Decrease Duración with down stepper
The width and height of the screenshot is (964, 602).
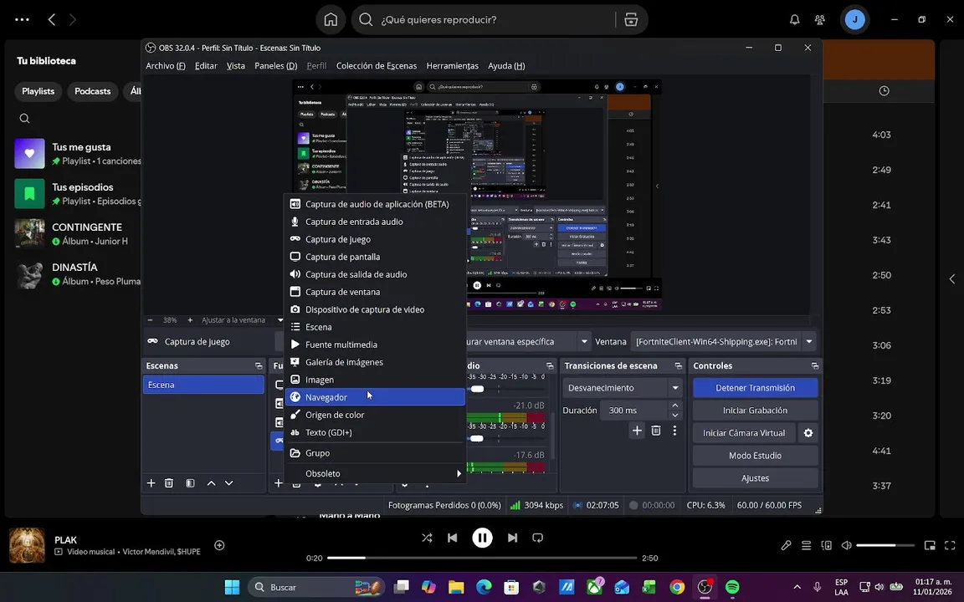(x=675, y=416)
